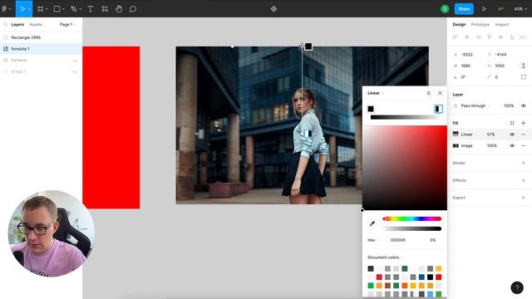
Task: Toggle visibility of the Image fill
Action: [x=512, y=146]
